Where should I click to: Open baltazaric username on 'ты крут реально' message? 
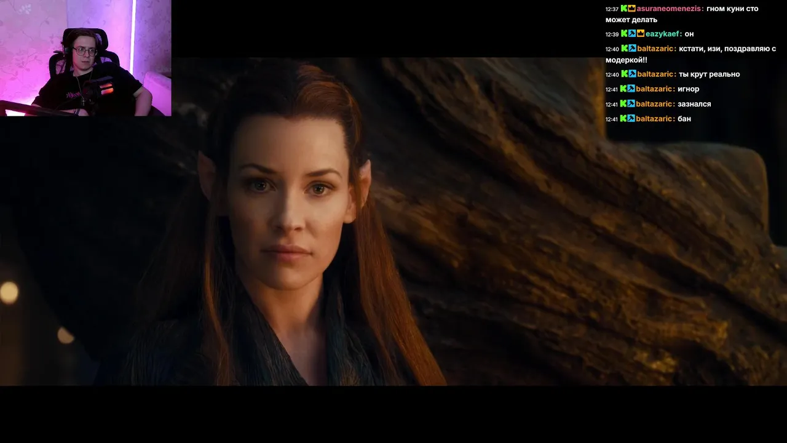click(657, 74)
